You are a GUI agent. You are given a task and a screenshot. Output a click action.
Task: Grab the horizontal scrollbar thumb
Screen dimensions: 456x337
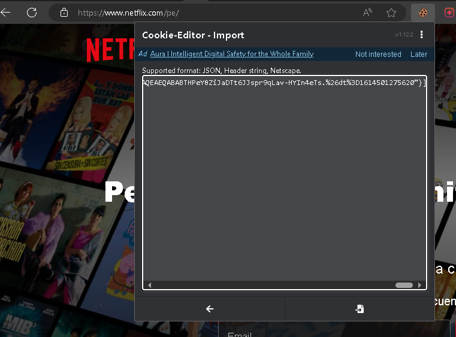[x=404, y=286]
